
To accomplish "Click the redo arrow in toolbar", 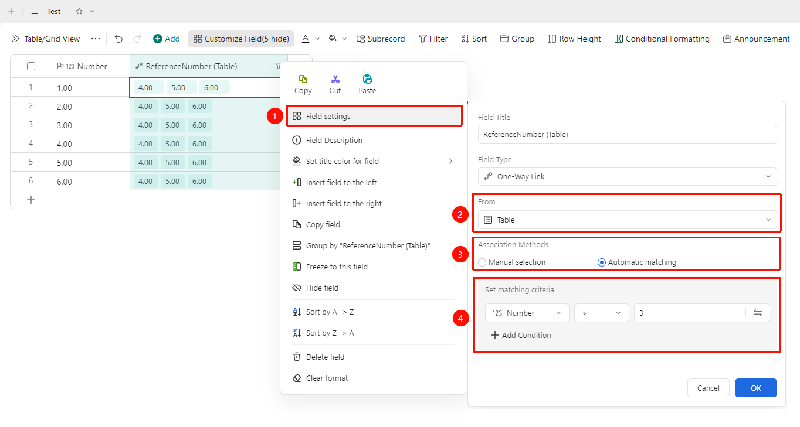I will 137,39.
